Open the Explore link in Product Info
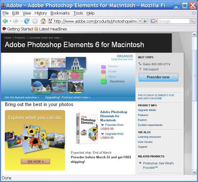The width and height of the screenshot is (198, 182). (142, 120)
